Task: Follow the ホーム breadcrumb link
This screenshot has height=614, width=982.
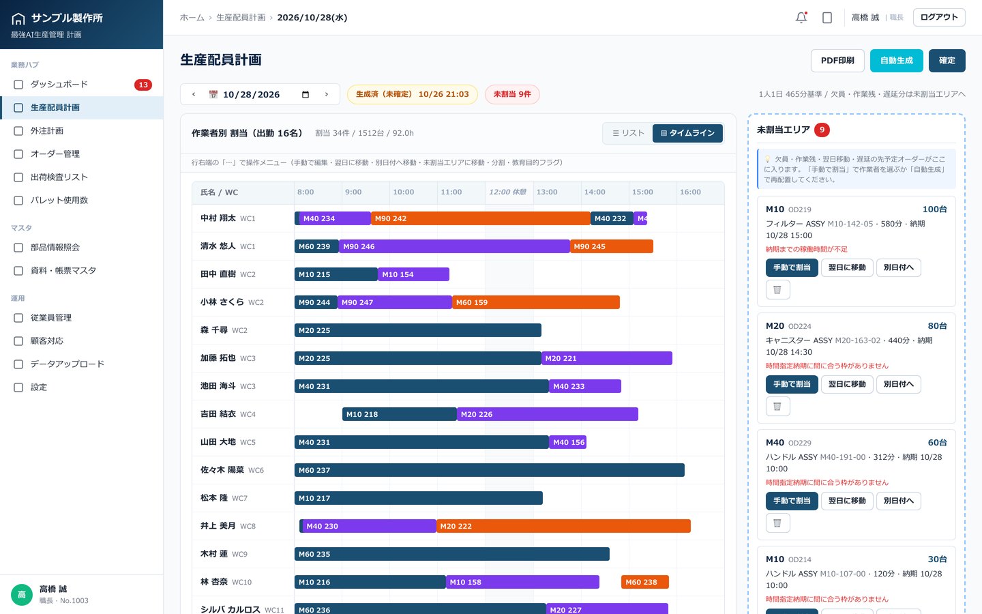Action: (192, 18)
